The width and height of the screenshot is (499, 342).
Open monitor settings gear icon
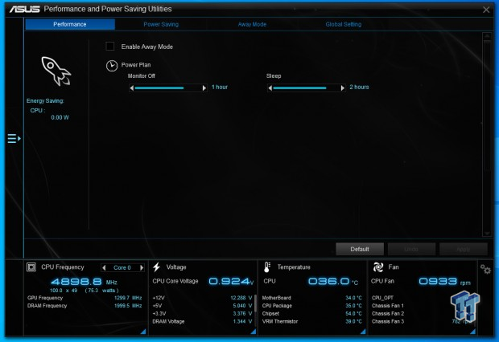pos(485,269)
